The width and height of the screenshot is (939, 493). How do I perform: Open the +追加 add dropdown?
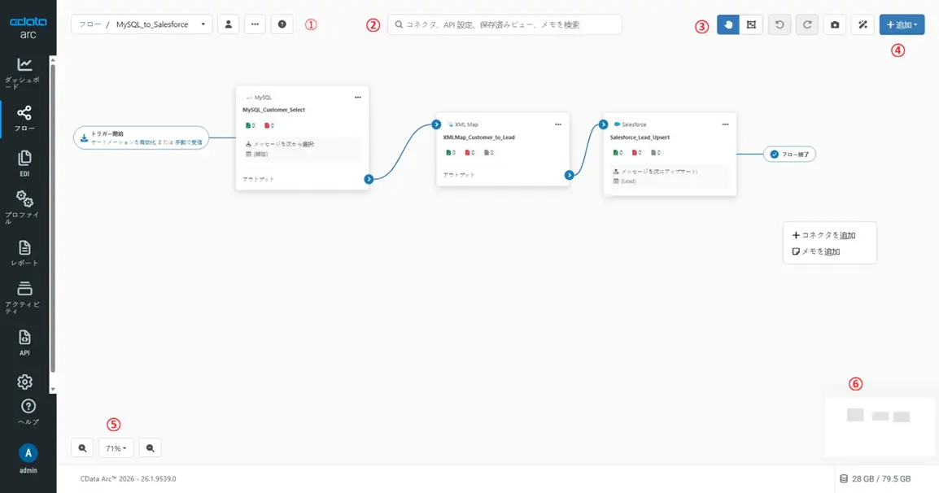[x=902, y=24]
